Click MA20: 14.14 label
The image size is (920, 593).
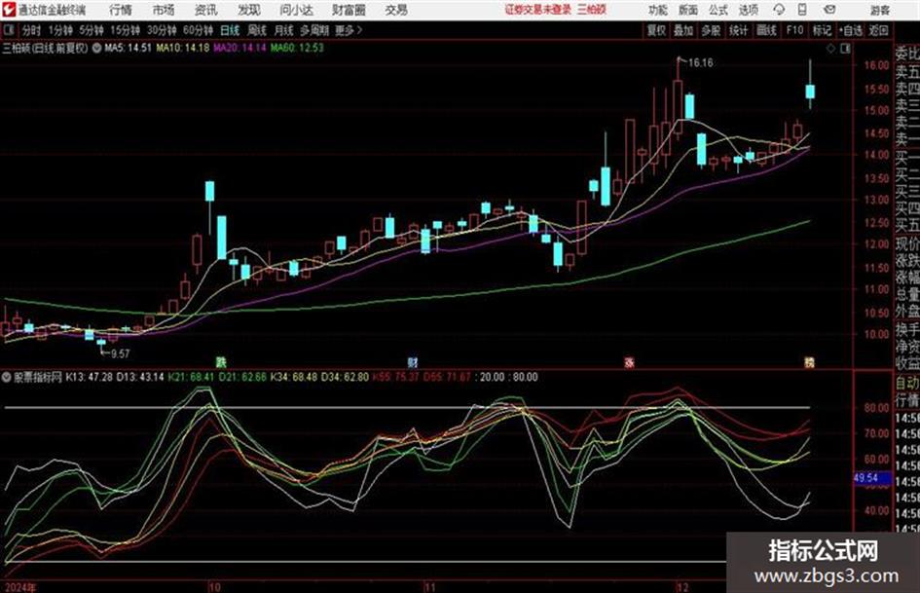point(239,48)
